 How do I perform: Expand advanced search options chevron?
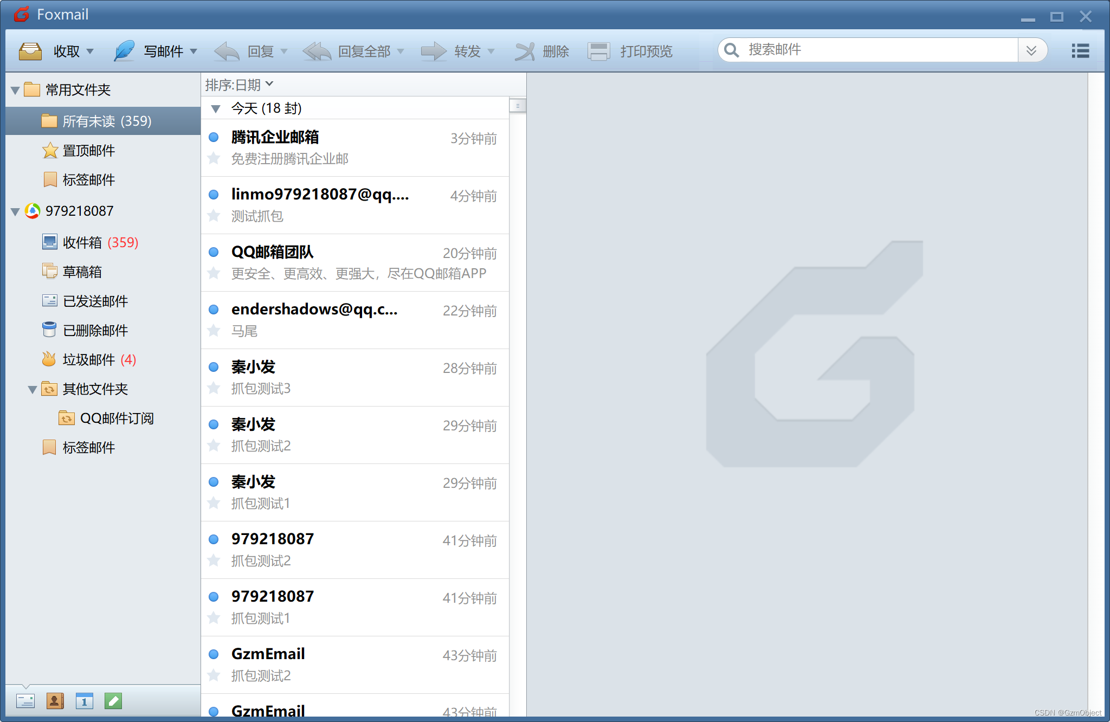pyautogui.click(x=1031, y=50)
